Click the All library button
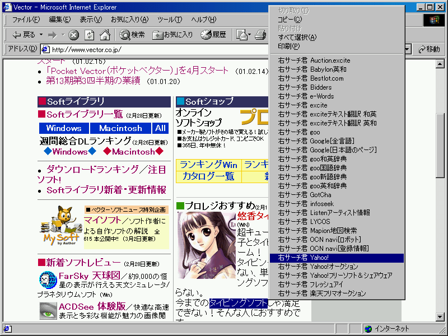 160,128
